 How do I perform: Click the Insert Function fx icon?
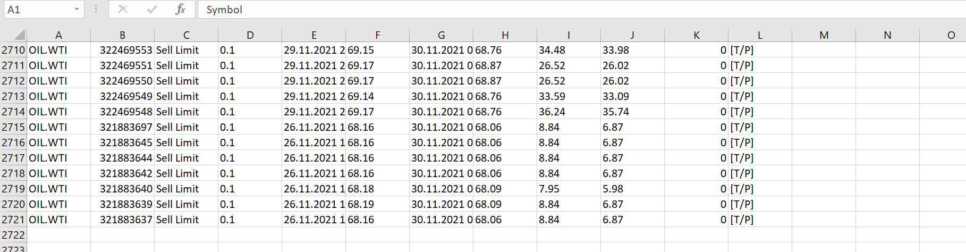coord(180,10)
